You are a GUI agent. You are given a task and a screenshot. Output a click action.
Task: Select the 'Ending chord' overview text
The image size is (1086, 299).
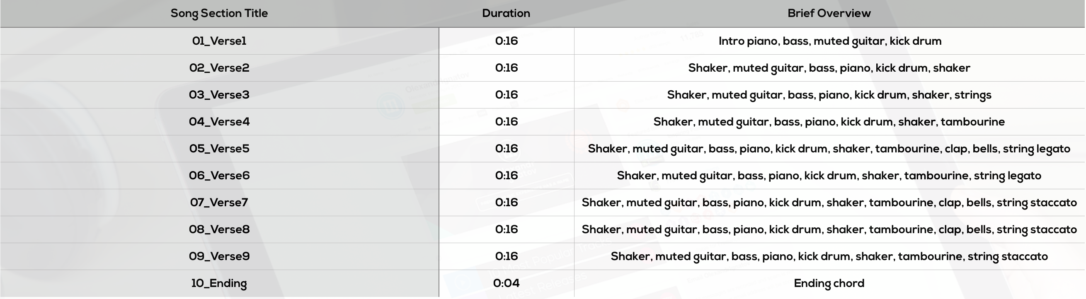coord(829,283)
